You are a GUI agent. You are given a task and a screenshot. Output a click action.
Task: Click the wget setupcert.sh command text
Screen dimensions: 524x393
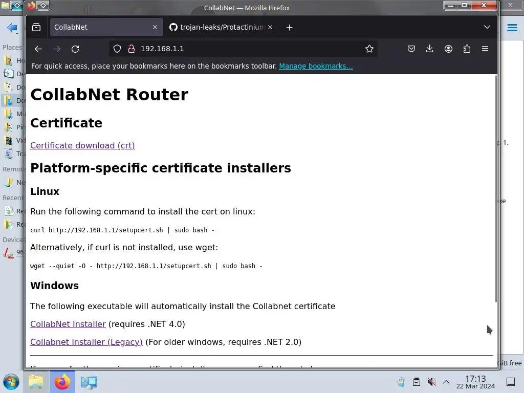click(x=146, y=266)
